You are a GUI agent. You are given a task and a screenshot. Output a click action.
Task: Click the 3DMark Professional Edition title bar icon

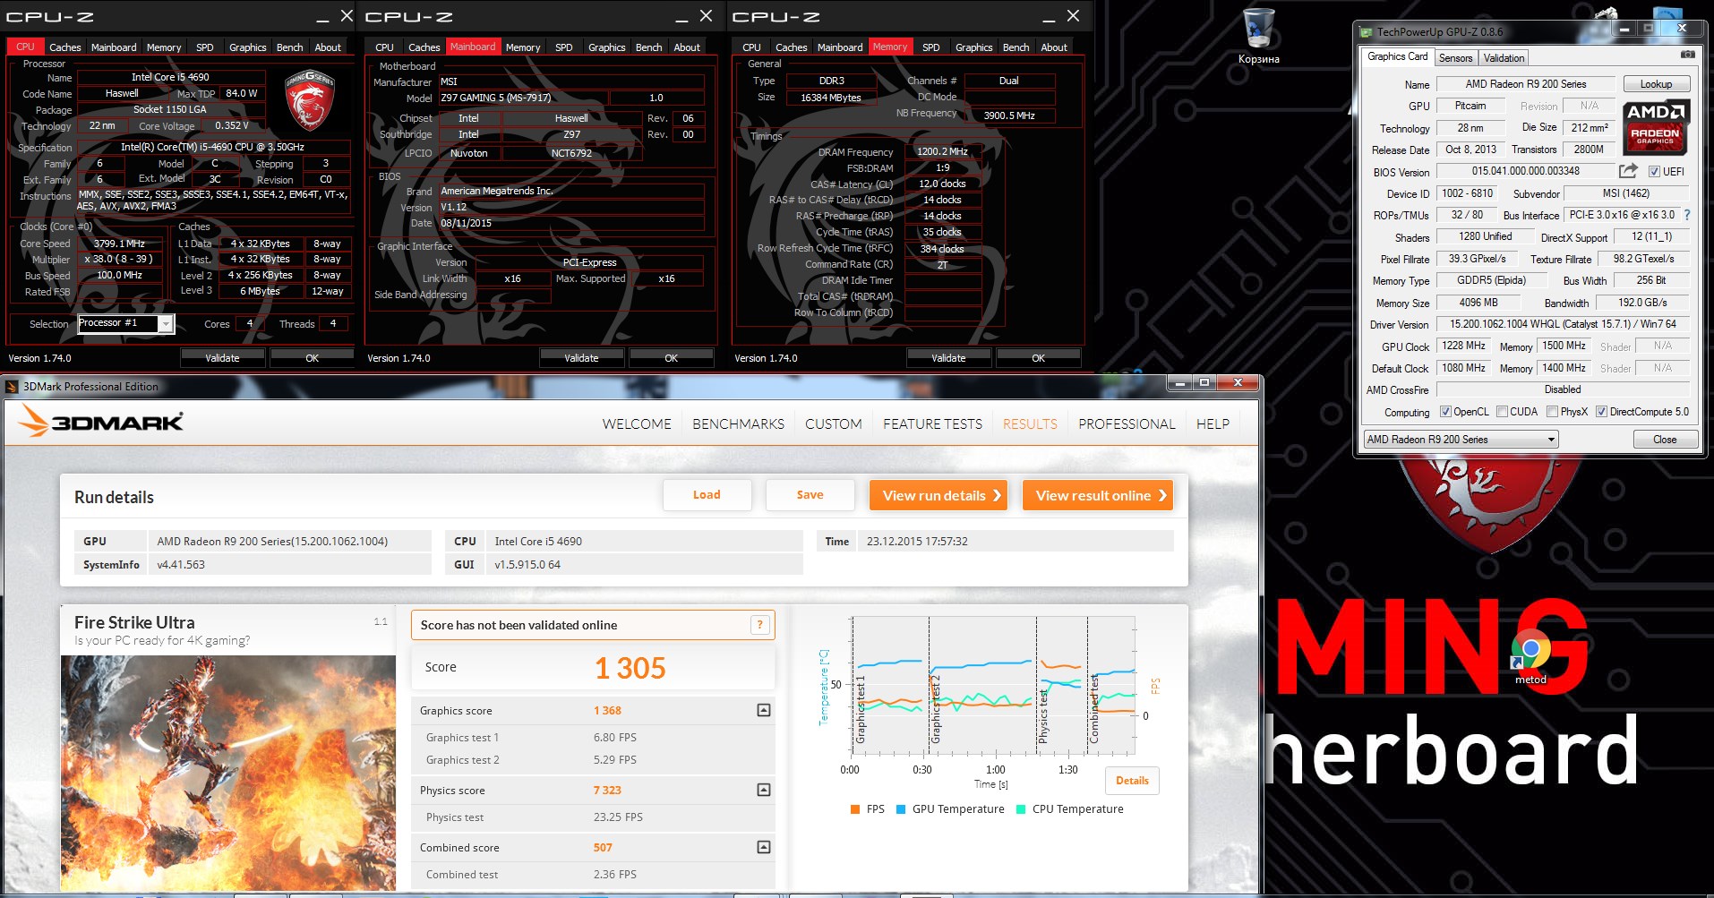point(12,387)
